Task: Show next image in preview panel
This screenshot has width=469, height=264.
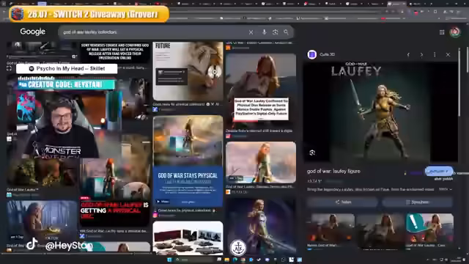Action: [x=422, y=55]
